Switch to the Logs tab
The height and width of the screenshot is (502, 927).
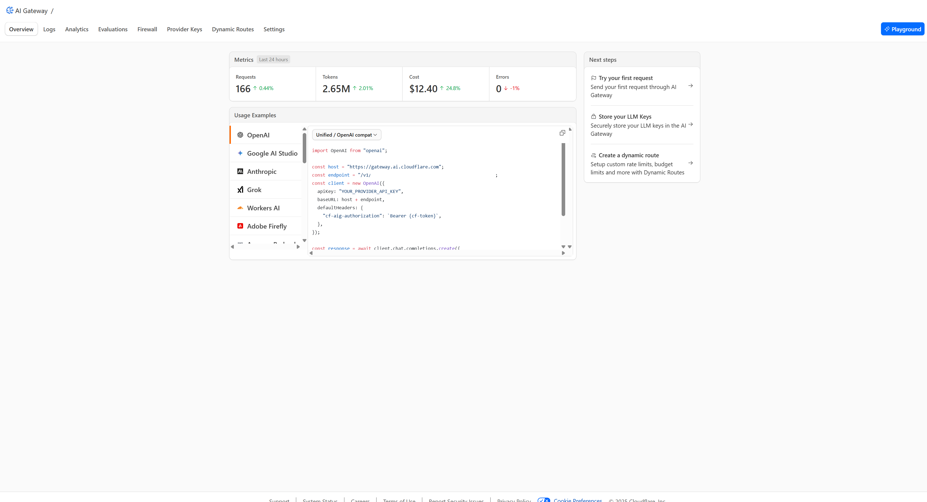click(49, 29)
